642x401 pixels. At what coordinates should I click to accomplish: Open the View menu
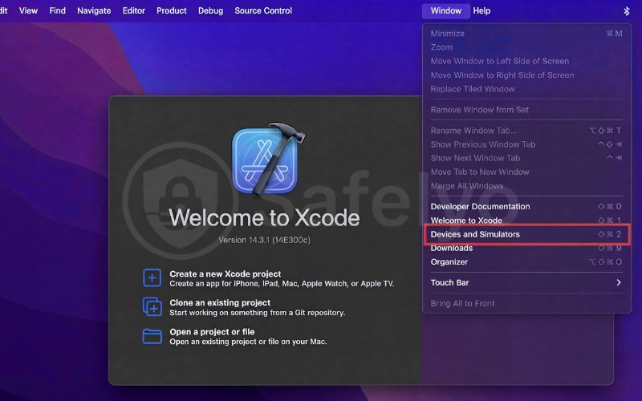pyautogui.click(x=28, y=10)
